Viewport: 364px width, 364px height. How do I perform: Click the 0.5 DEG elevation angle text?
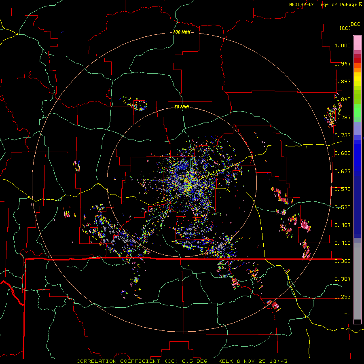tap(195, 361)
